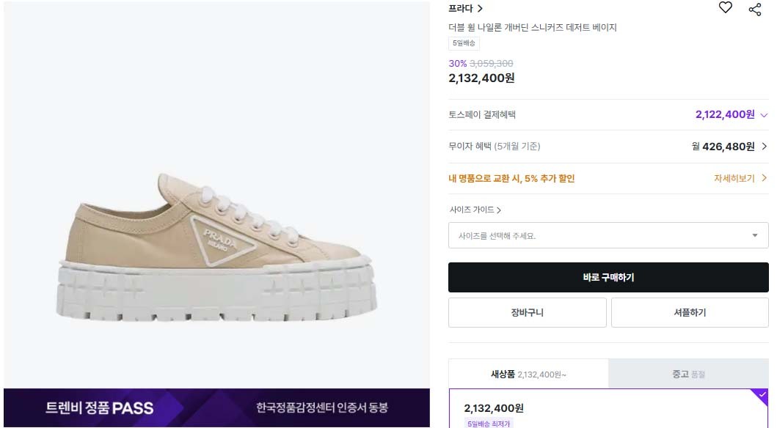This screenshot has height=428, width=777.
Task: Click the 5일배송 badge under the title
Action: pos(464,43)
